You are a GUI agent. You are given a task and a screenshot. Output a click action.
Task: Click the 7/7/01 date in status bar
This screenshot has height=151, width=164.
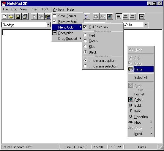(x=100, y=147)
